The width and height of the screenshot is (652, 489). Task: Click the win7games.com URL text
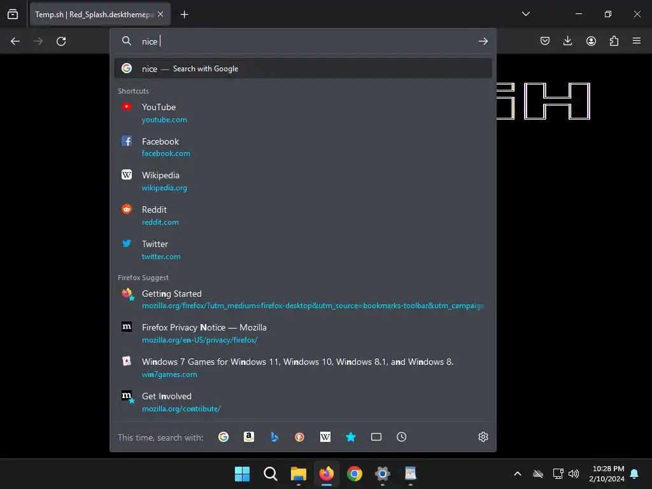tap(169, 374)
